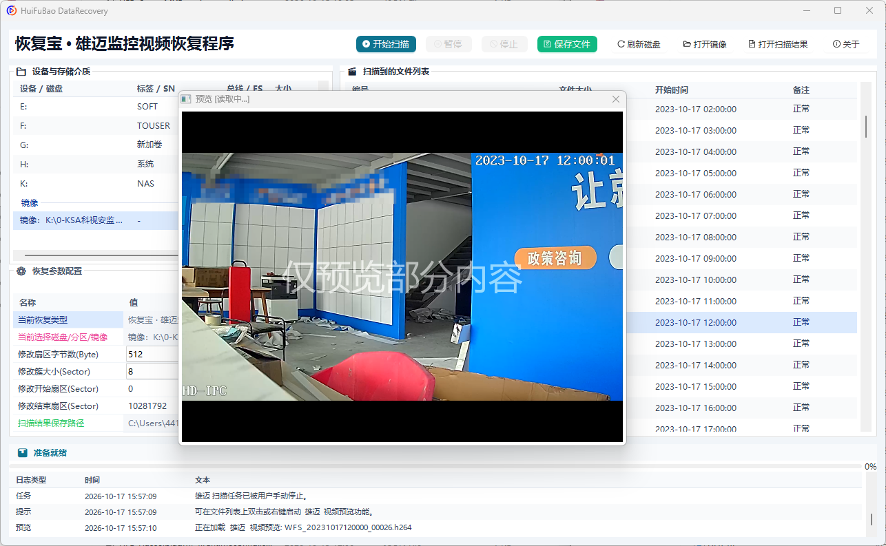Close the 预览 preview window
Screen dimensions: 886x546
(616, 99)
